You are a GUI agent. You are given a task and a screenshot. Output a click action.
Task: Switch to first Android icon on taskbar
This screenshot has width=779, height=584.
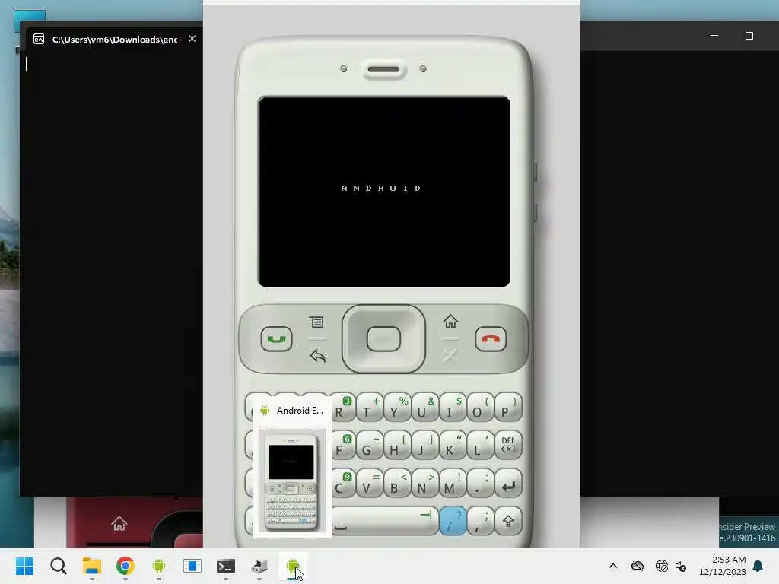click(159, 566)
